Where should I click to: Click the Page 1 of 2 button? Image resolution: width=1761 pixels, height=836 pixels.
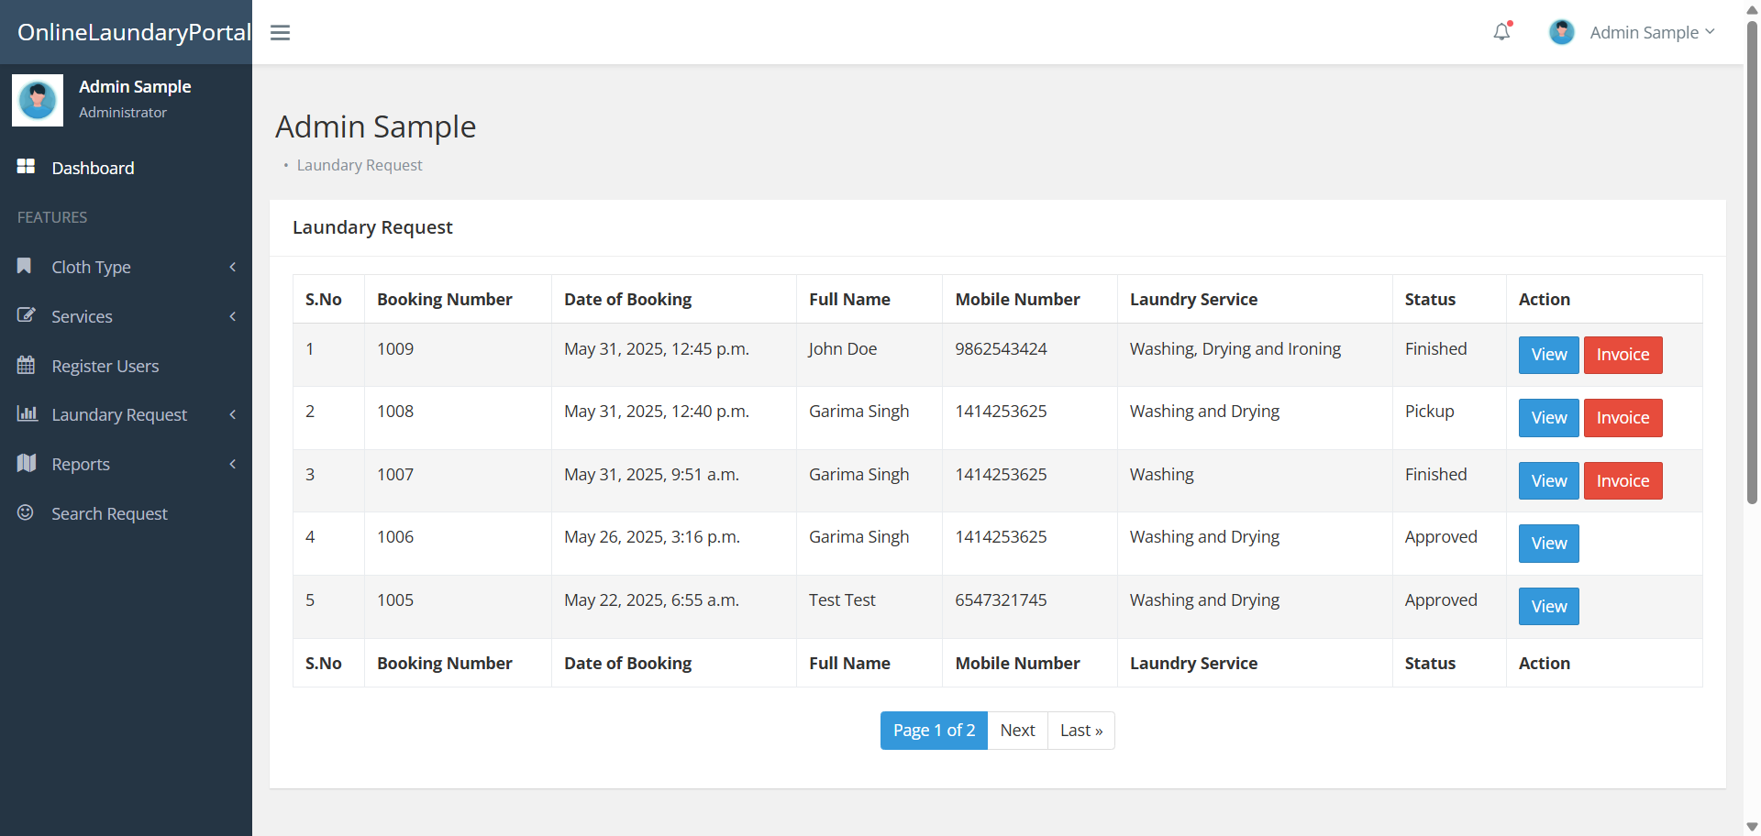point(934,731)
